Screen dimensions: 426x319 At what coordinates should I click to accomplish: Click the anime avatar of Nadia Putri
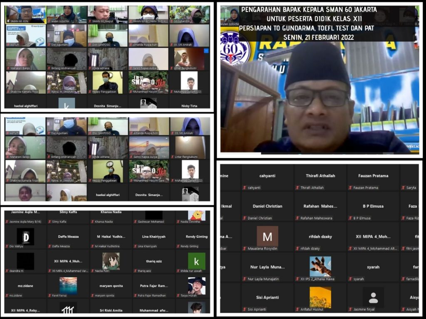pyautogui.click(x=111, y=261)
